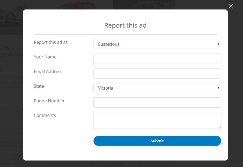Screen dimensions: 243x167
Task: Click the 'Email Address' label
Action: (x=48, y=71)
